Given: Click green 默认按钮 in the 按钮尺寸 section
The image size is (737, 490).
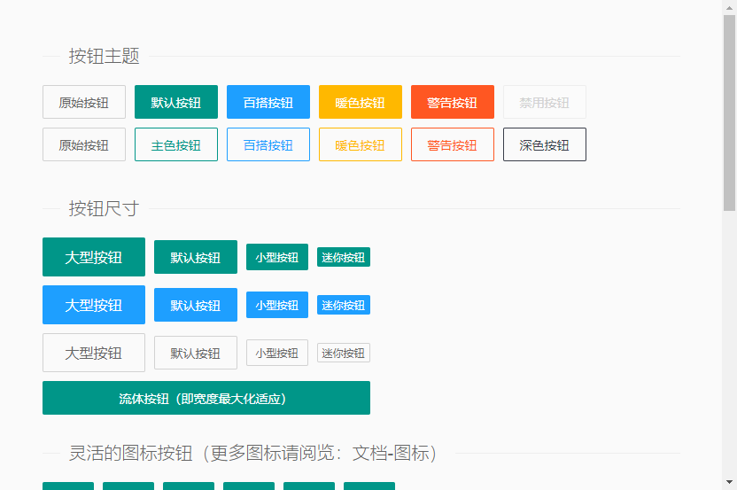Looking at the screenshot, I should pyautogui.click(x=196, y=257).
